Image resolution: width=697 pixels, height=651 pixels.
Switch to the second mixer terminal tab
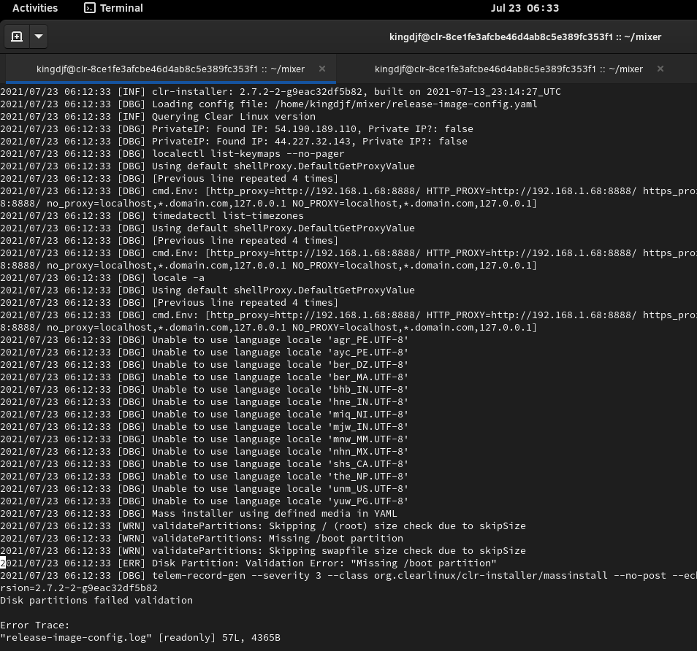(509, 69)
